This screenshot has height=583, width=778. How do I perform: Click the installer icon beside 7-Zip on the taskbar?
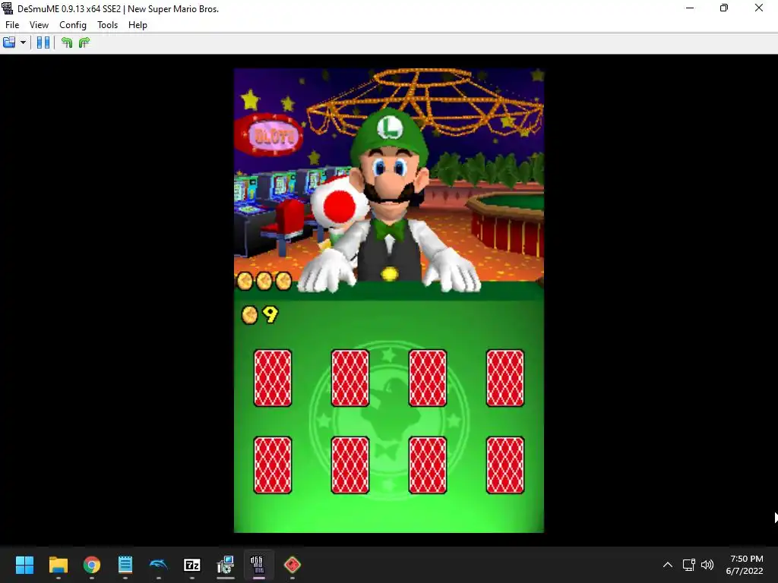[225, 565]
